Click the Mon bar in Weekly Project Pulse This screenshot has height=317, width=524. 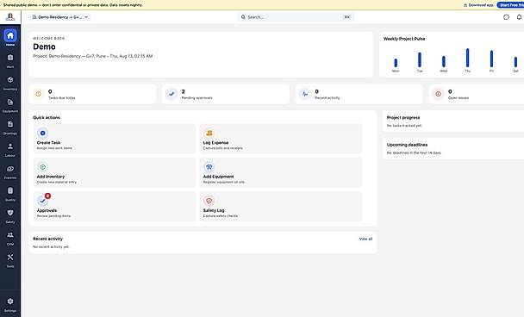tap(396, 63)
